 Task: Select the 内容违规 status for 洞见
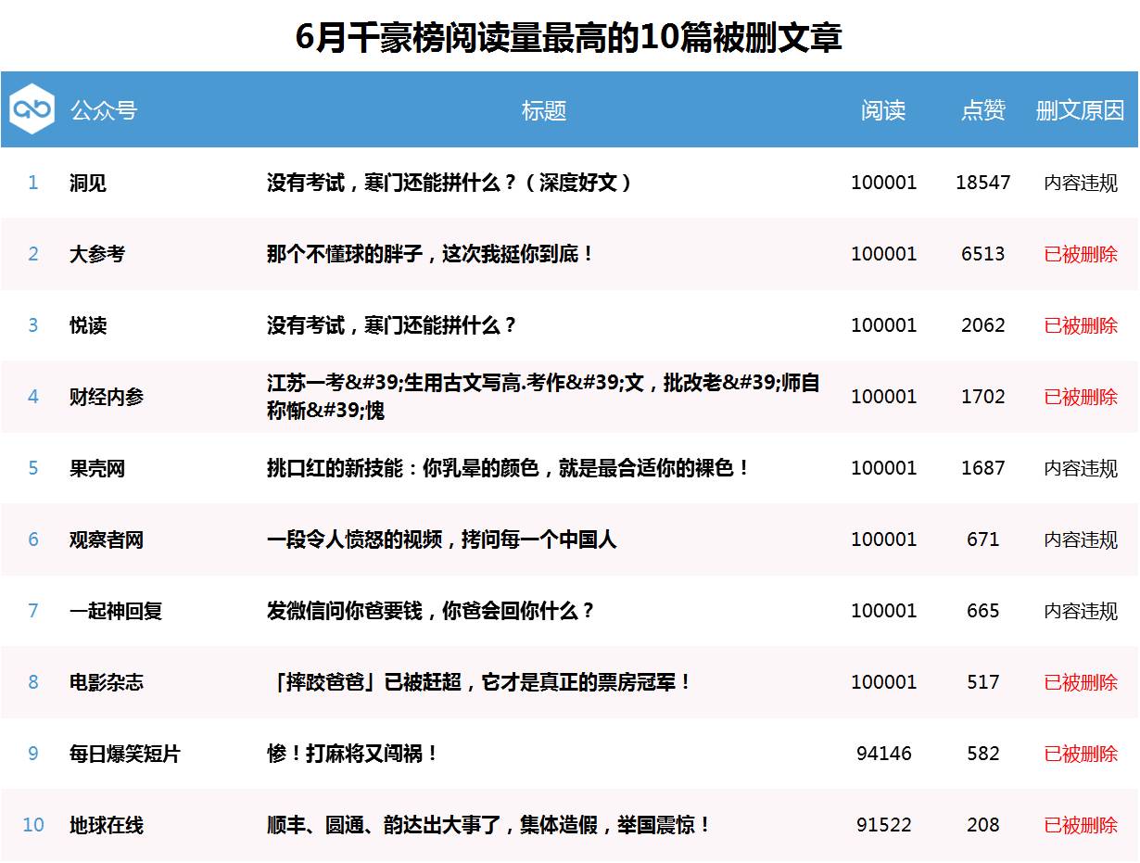pyautogui.click(x=1081, y=183)
